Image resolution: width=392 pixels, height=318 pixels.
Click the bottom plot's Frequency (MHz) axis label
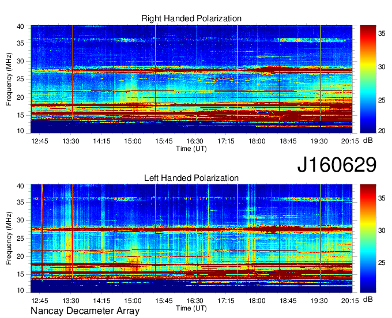pos(9,238)
